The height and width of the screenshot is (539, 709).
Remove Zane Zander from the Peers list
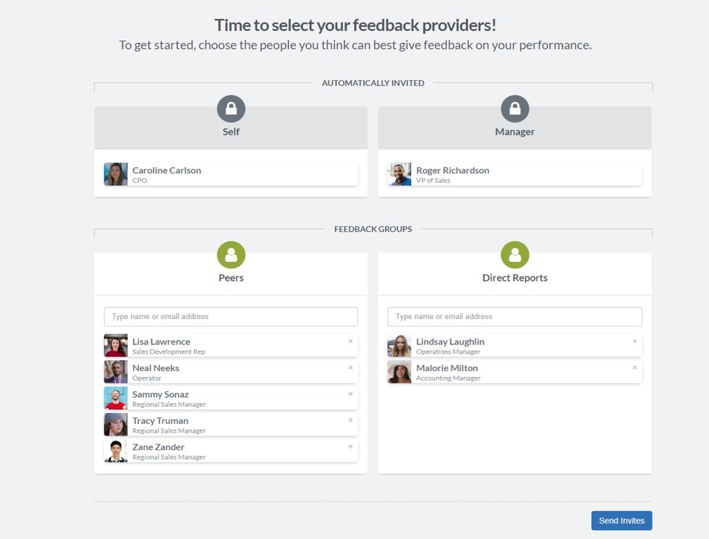350,446
